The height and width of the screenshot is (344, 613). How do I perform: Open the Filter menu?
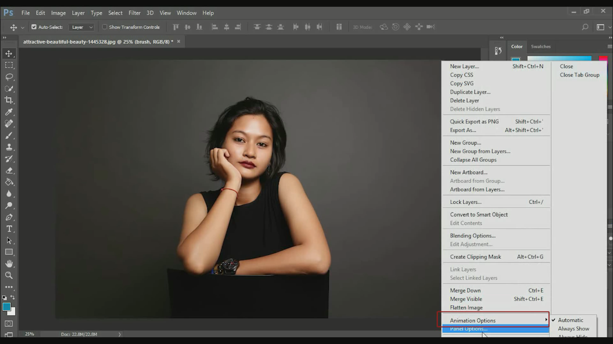pyautogui.click(x=134, y=13)
